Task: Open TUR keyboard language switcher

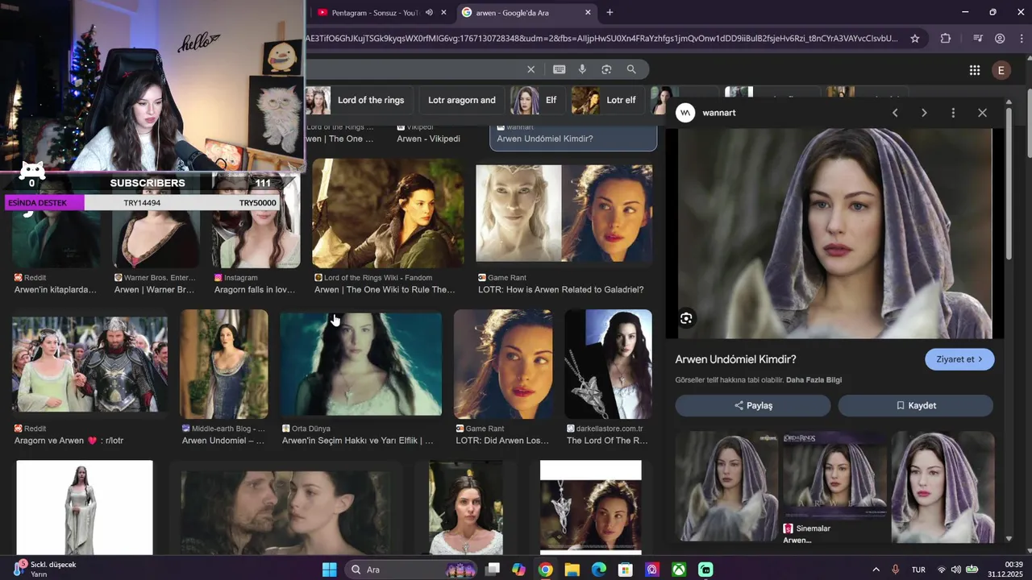Action: click(x=918, y=570)
